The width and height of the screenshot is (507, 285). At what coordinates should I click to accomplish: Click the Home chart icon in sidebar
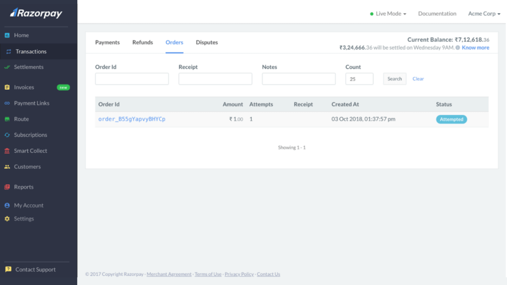(x=7, y=35)
